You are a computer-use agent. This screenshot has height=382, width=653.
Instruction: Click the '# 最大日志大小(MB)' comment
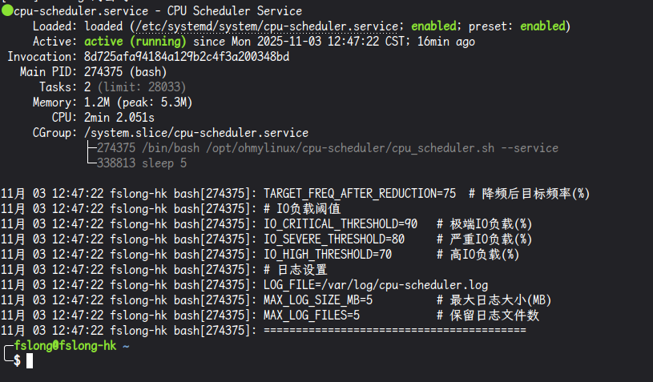494,300
